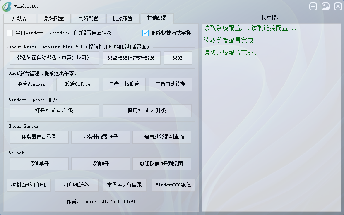Click the code field 6893
Viewport: 344px width, 215px height.
coord(178,58)
